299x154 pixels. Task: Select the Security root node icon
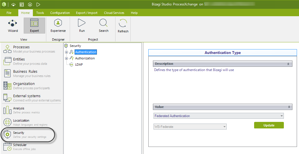[x=66, y=46]
